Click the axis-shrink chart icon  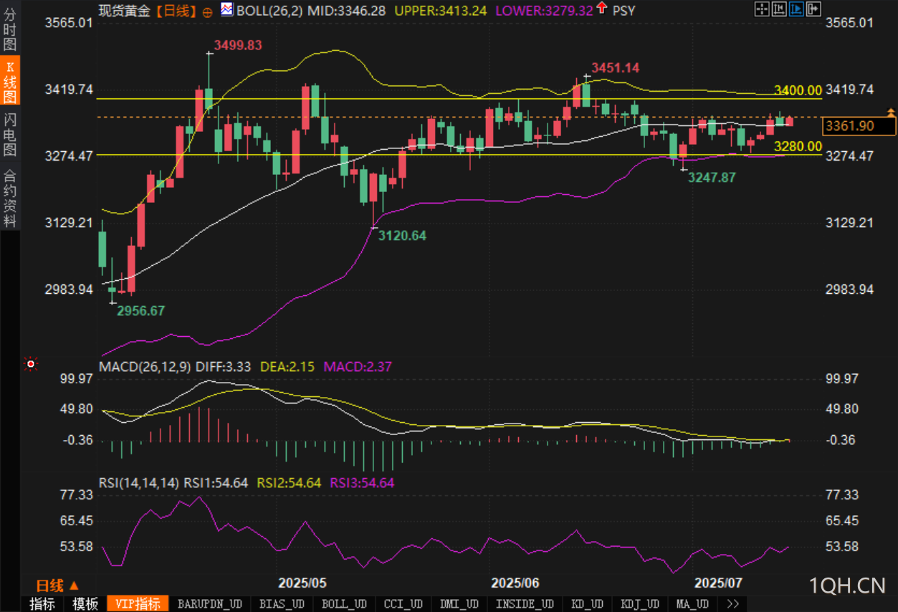(x=779, y=9)
